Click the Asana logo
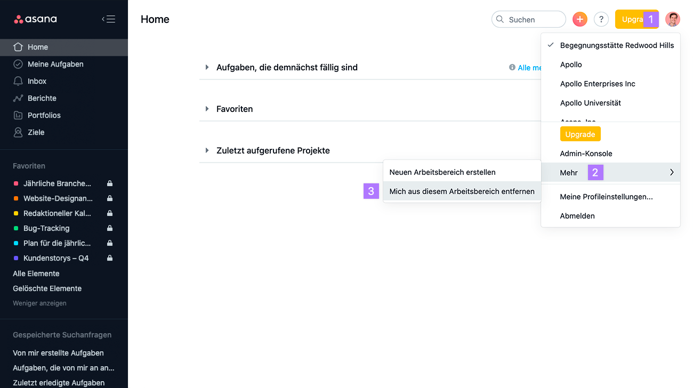The height and width of the screenshot is (388, 693). point(35,19)
